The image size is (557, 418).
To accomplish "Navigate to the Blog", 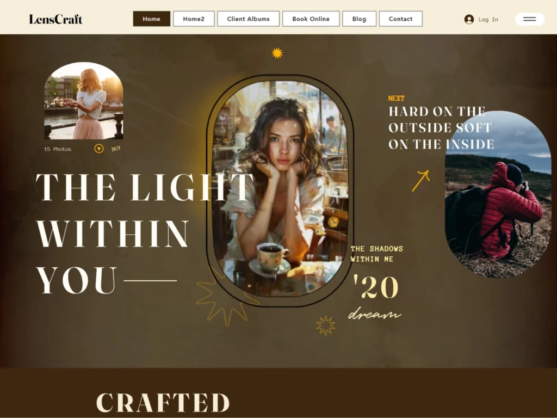I will (359, 19).
